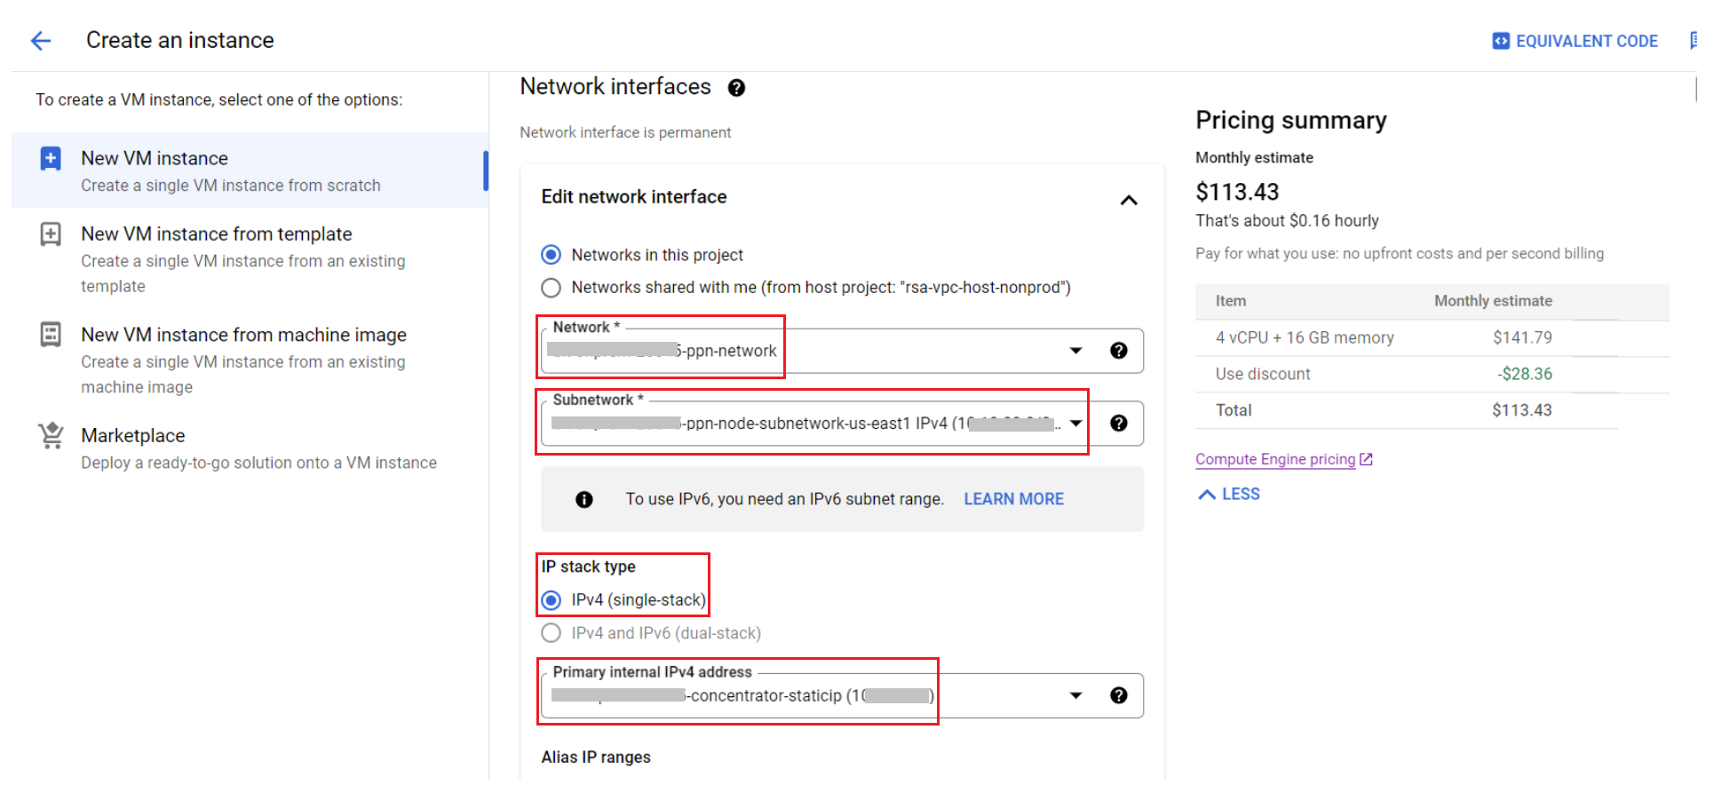Viewport: 1714px width, 809px height.
Task: Select IPv4 and IPv6 dual-stack
Action: 551,632
